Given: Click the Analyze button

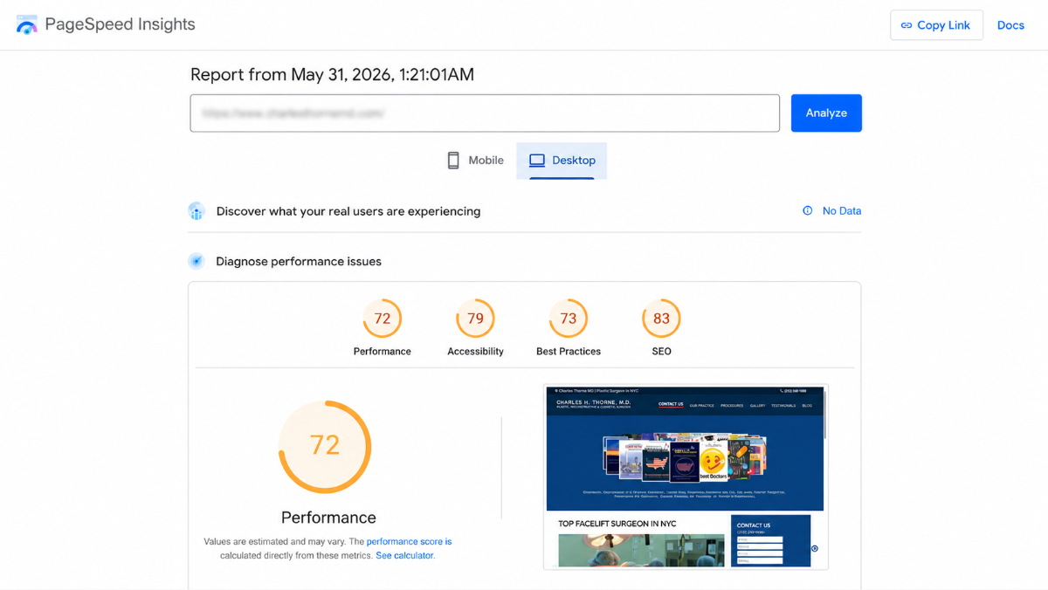Looking at the screenshot, I should tap(826, 113).
